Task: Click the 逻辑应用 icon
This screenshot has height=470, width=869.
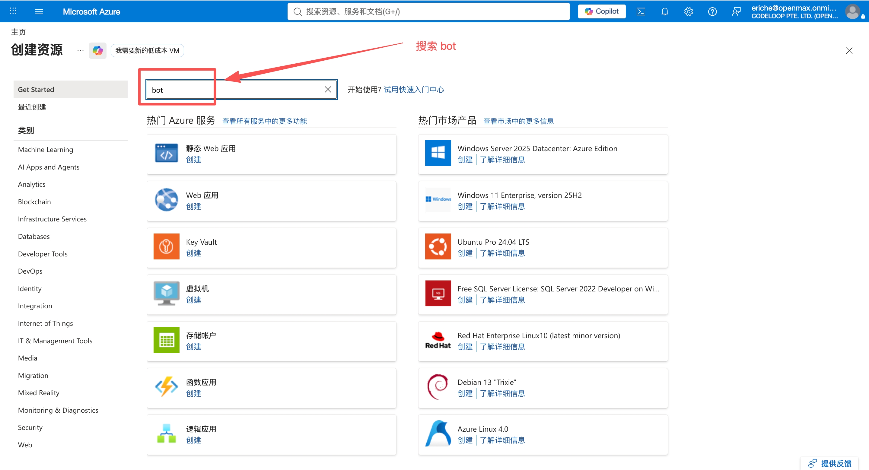Action: [x=166, y=433]
